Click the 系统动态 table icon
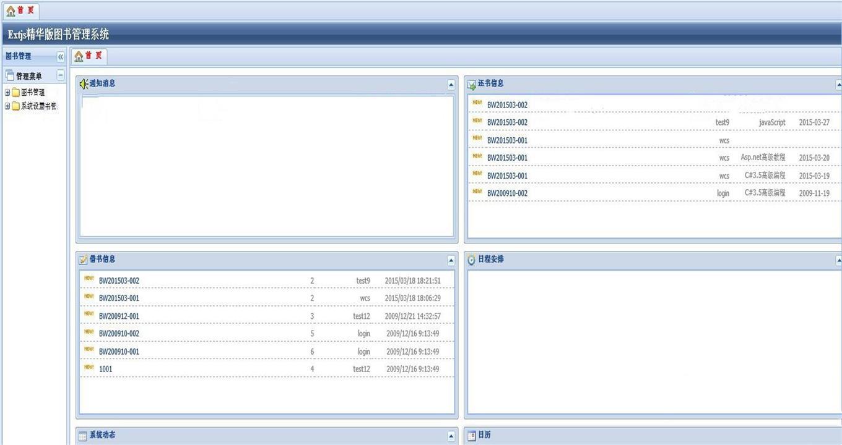 tap(83, 436)
